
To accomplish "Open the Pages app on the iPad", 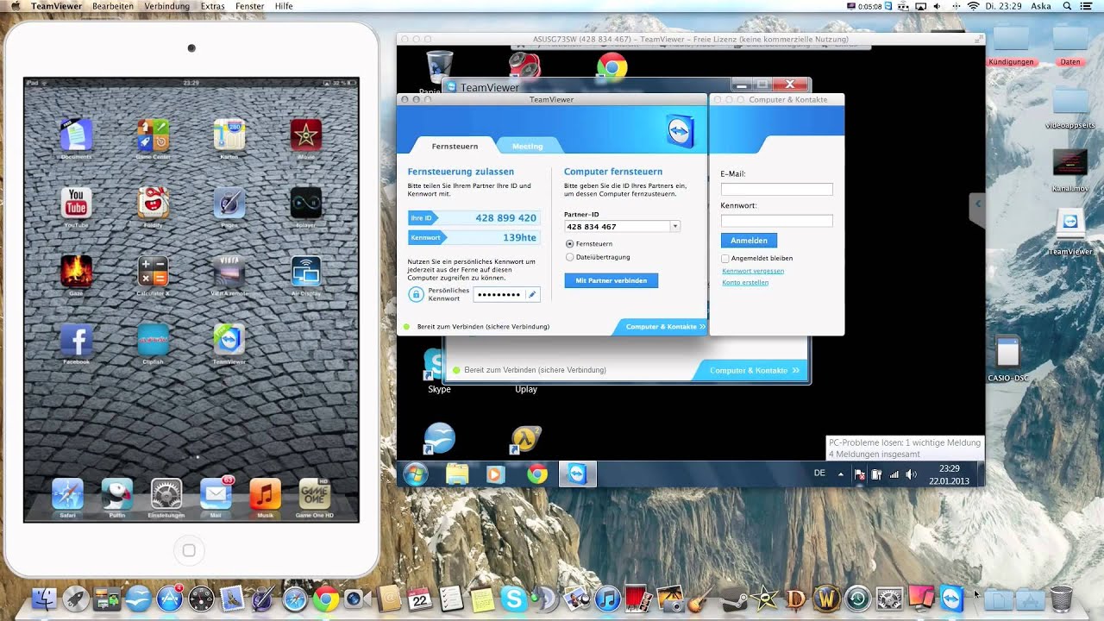I will coord(229,203).
